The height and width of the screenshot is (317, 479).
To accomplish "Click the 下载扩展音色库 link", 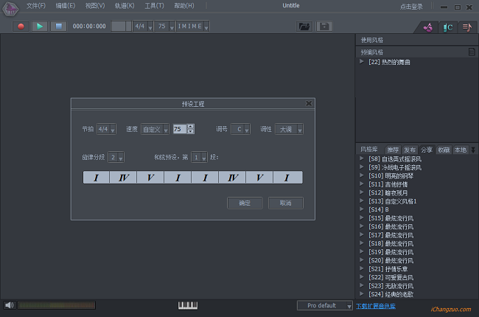I will click(x=376, y=305).
